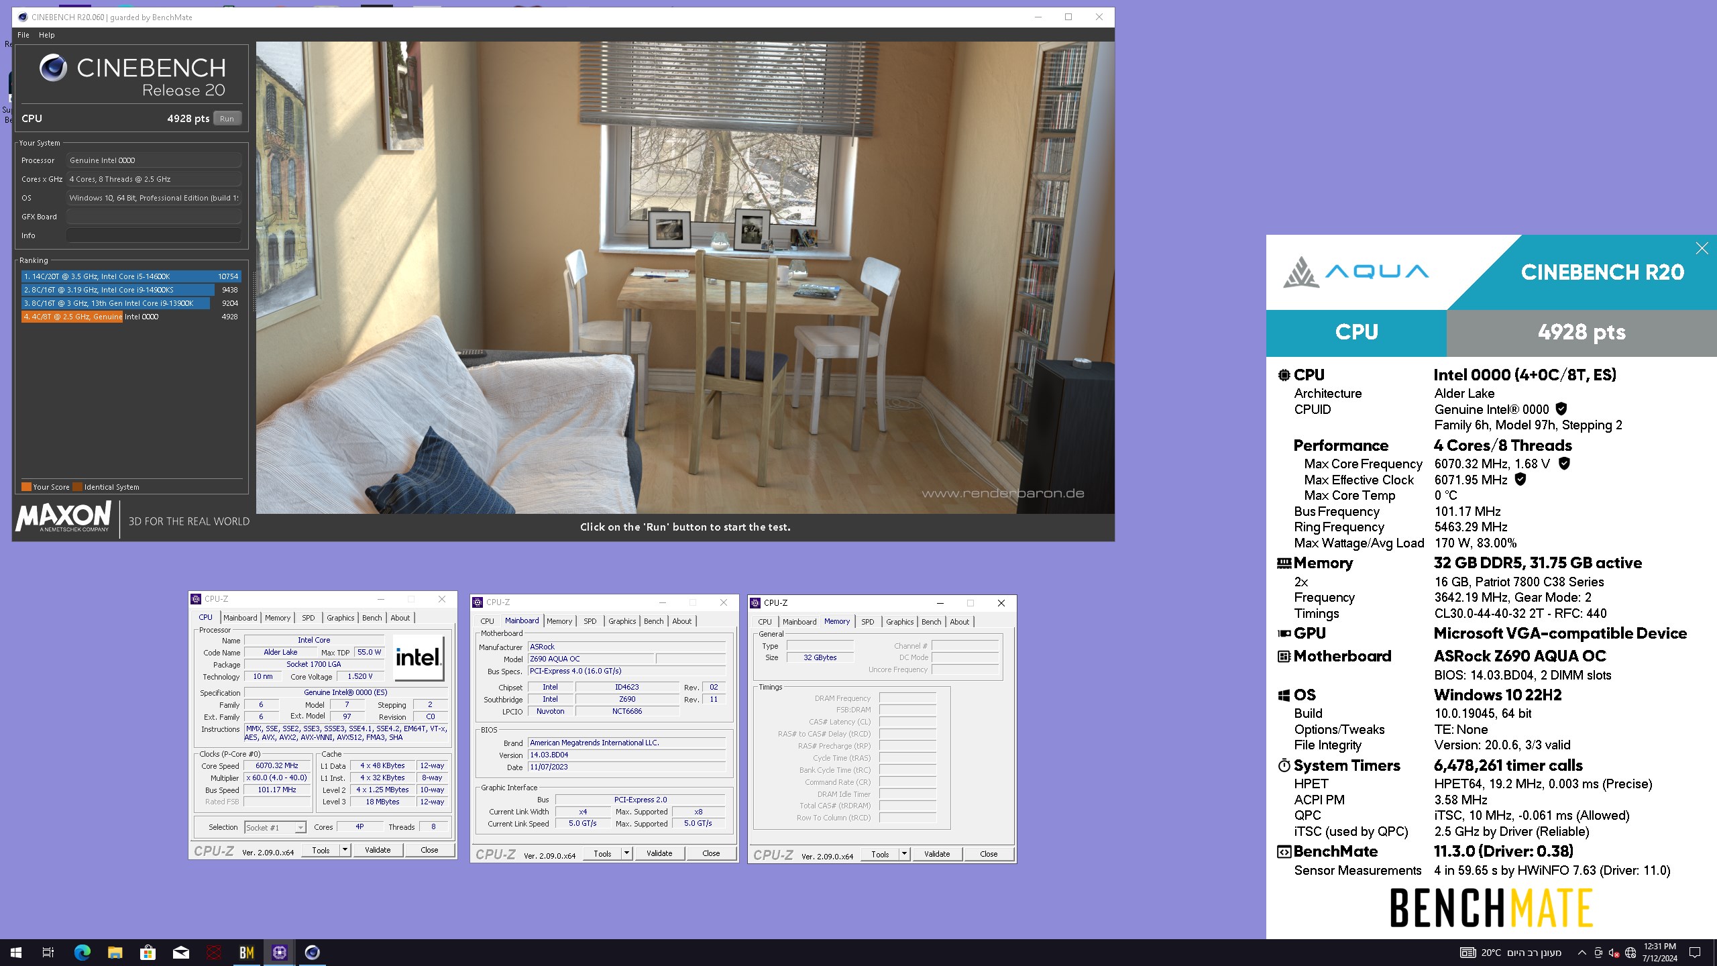Click the BenchMate code icon in panel
This screenshot has width=1717, height=966.
pos(1284,851)
